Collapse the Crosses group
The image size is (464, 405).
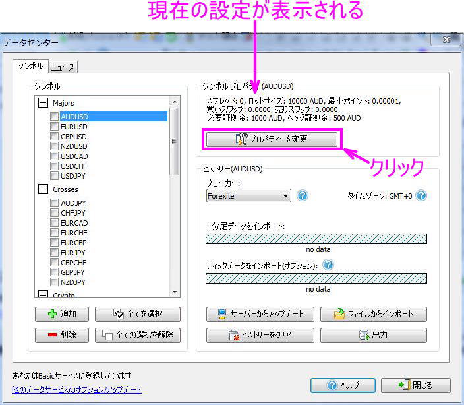43,189
